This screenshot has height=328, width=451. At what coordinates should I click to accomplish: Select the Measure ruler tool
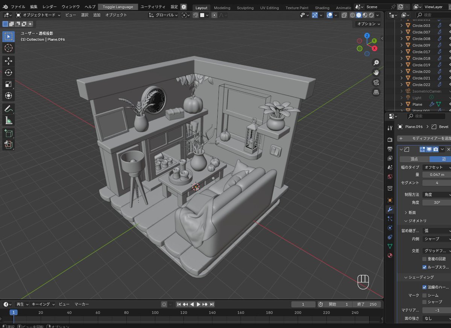(x=8, y=120)
